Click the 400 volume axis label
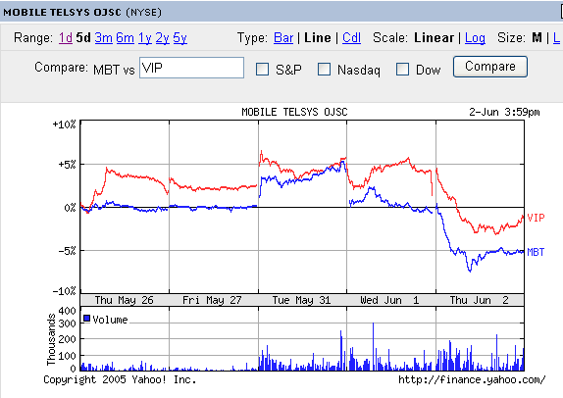The image size is (563, 398). click(x=67, y=311)
